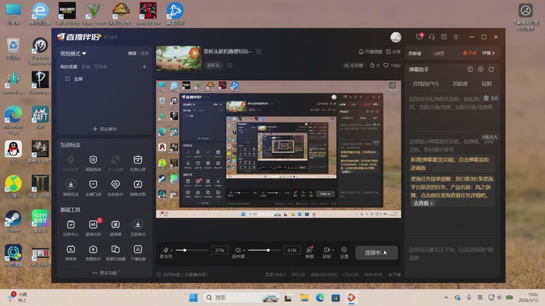Open 弹幕秀 danmaku show tool

coord(71,252)
